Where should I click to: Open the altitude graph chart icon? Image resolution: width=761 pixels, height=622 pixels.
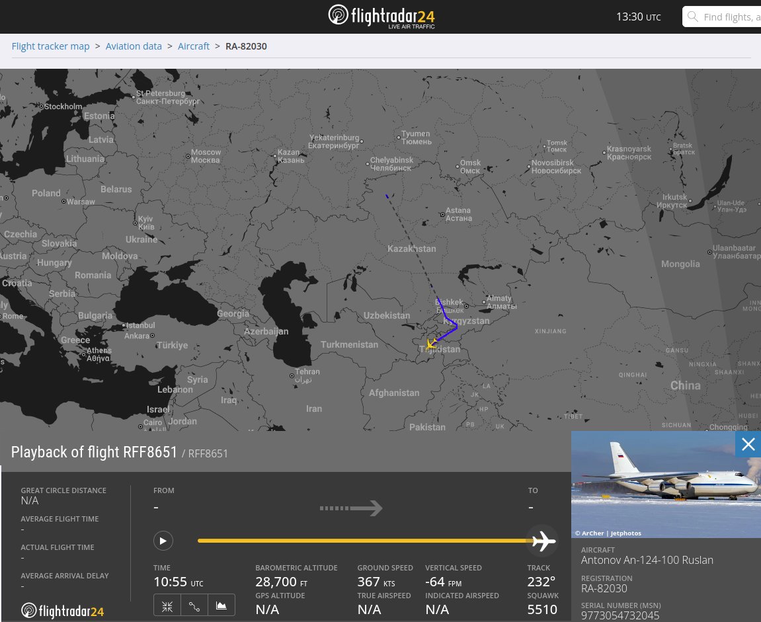221,605
